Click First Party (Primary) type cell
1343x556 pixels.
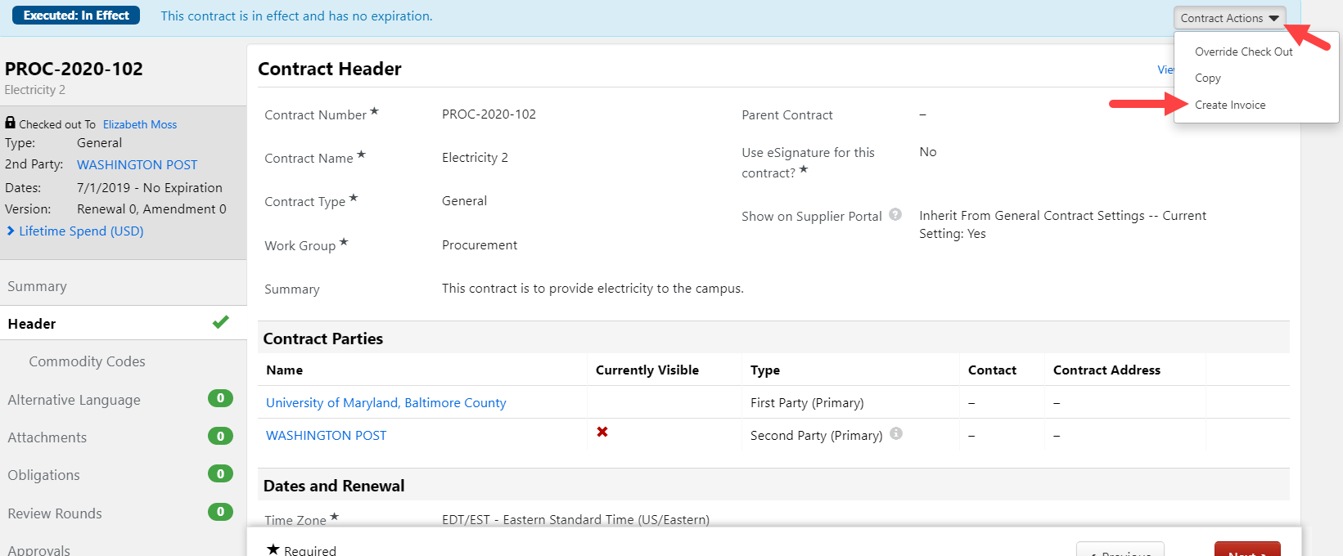pyautogui.click(x=807, y=402)
